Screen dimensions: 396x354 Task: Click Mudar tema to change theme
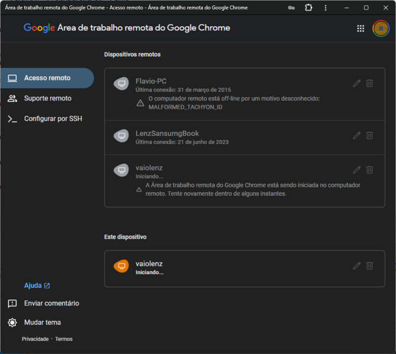[43, 322]
